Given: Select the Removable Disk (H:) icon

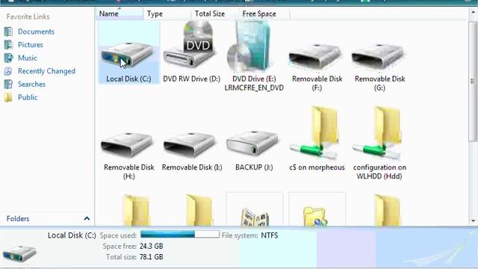Looking at the screenshot, I should point(128,144).
